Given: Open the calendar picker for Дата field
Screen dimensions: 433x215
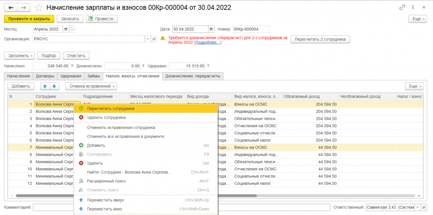Looking at the screenshot, I should point(211,29).
